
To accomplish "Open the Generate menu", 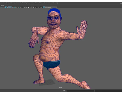I will click(48, 3).
